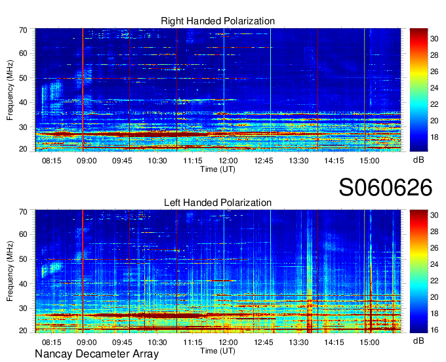This screenshot has width=446, height=362.
Task: Click the 'Right Handed Polarization' plot title
Action: click(218, 21)
